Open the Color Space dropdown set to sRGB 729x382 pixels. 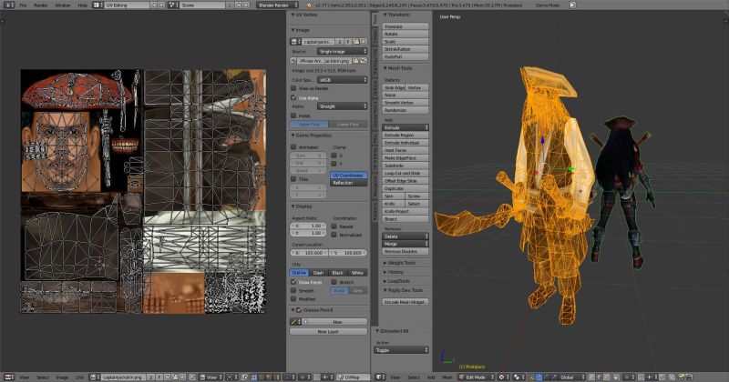pos(343,80)
